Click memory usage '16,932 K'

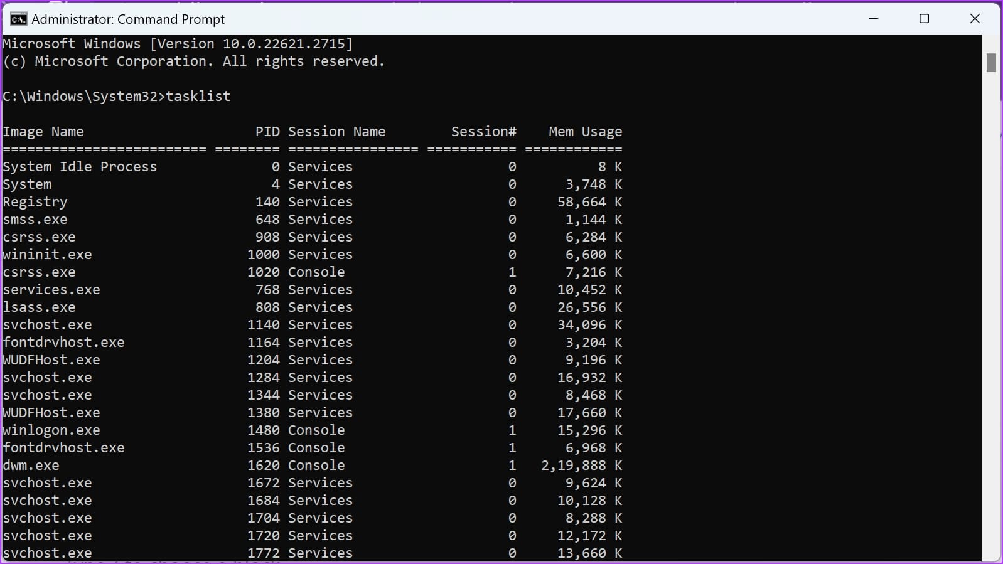point(590,378)
